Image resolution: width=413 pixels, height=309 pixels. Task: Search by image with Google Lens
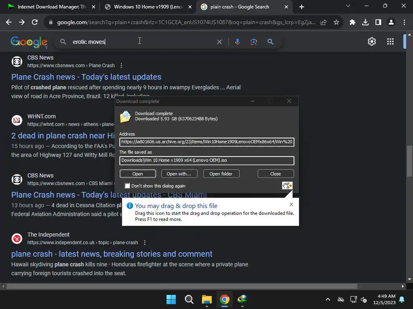(253, 42)
